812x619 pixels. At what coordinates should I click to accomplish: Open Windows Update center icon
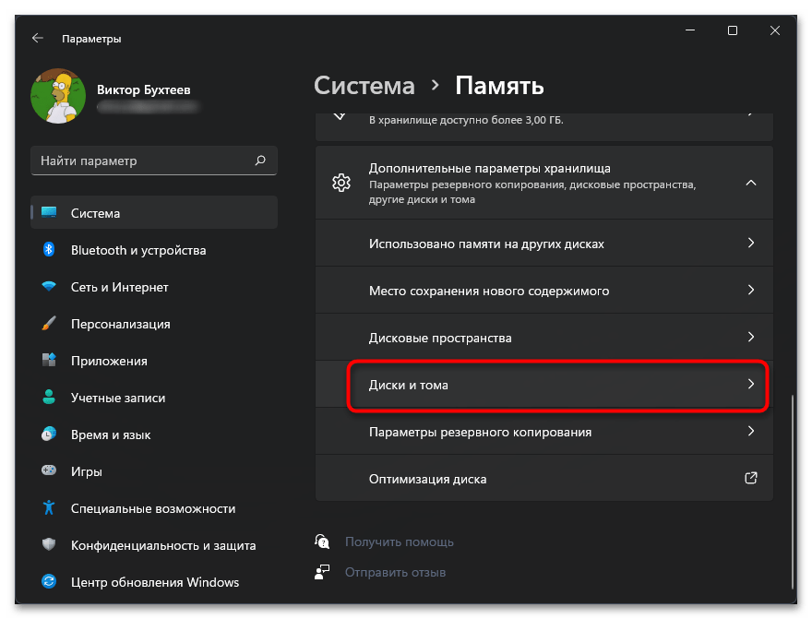pyautogui.click(x=50, y=582)
